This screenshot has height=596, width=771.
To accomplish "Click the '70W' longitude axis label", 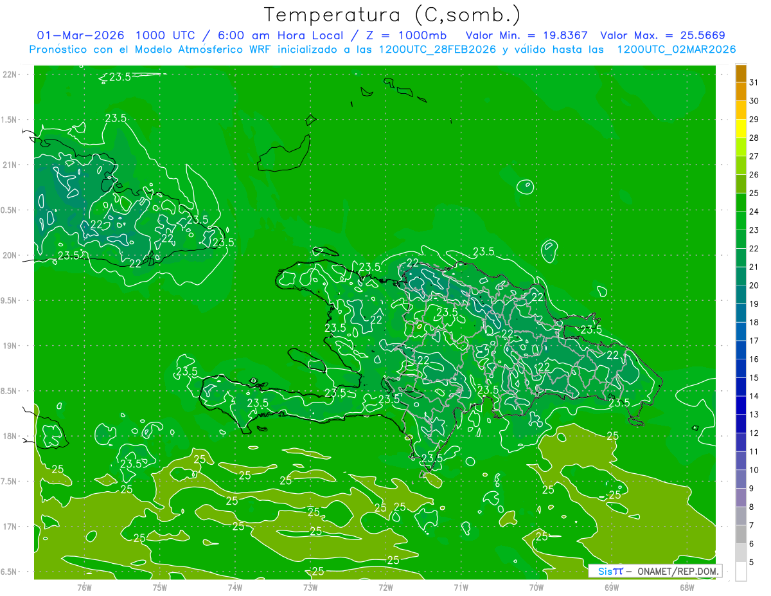I will coord(536,588).
